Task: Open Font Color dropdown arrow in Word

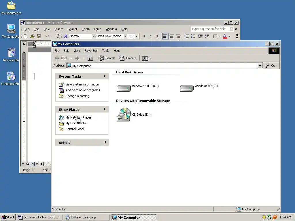Action: pos(230,36)
